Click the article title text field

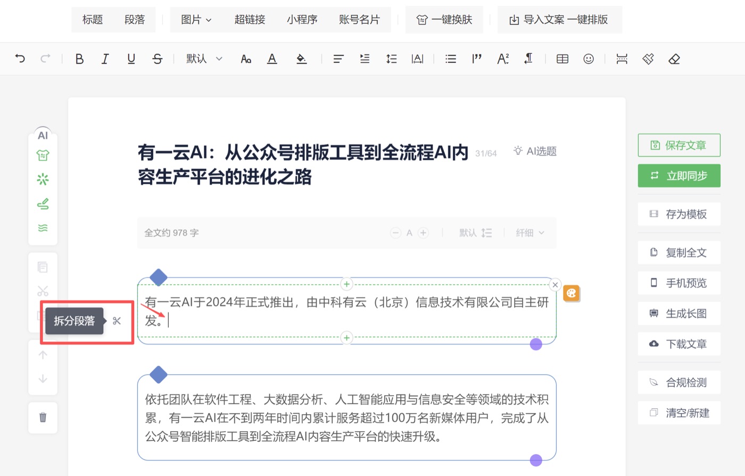coord(303,165)
